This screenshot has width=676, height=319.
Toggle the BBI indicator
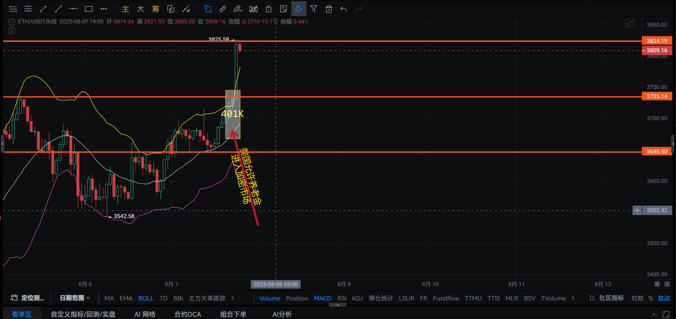point(178,298)
